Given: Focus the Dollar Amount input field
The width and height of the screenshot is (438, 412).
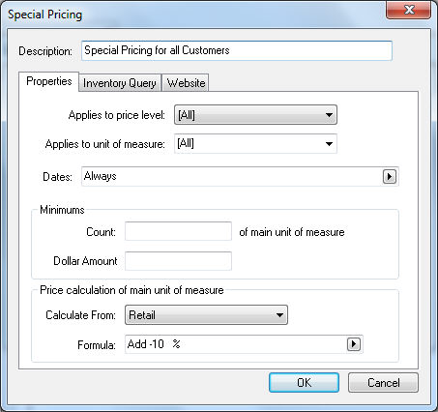Looking at the screenshot, I should pyautogui.click(x=178, y=261).
